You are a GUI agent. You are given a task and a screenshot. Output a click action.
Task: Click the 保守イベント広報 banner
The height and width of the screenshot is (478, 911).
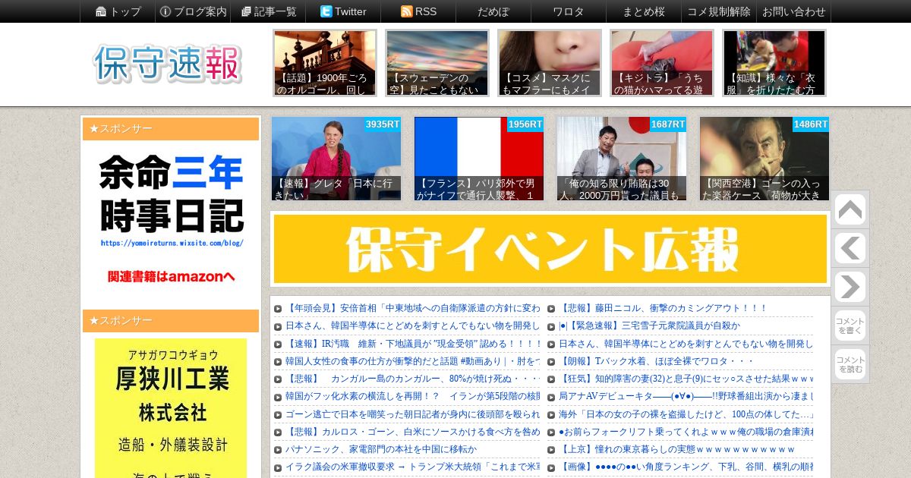(x=550, y=249)
